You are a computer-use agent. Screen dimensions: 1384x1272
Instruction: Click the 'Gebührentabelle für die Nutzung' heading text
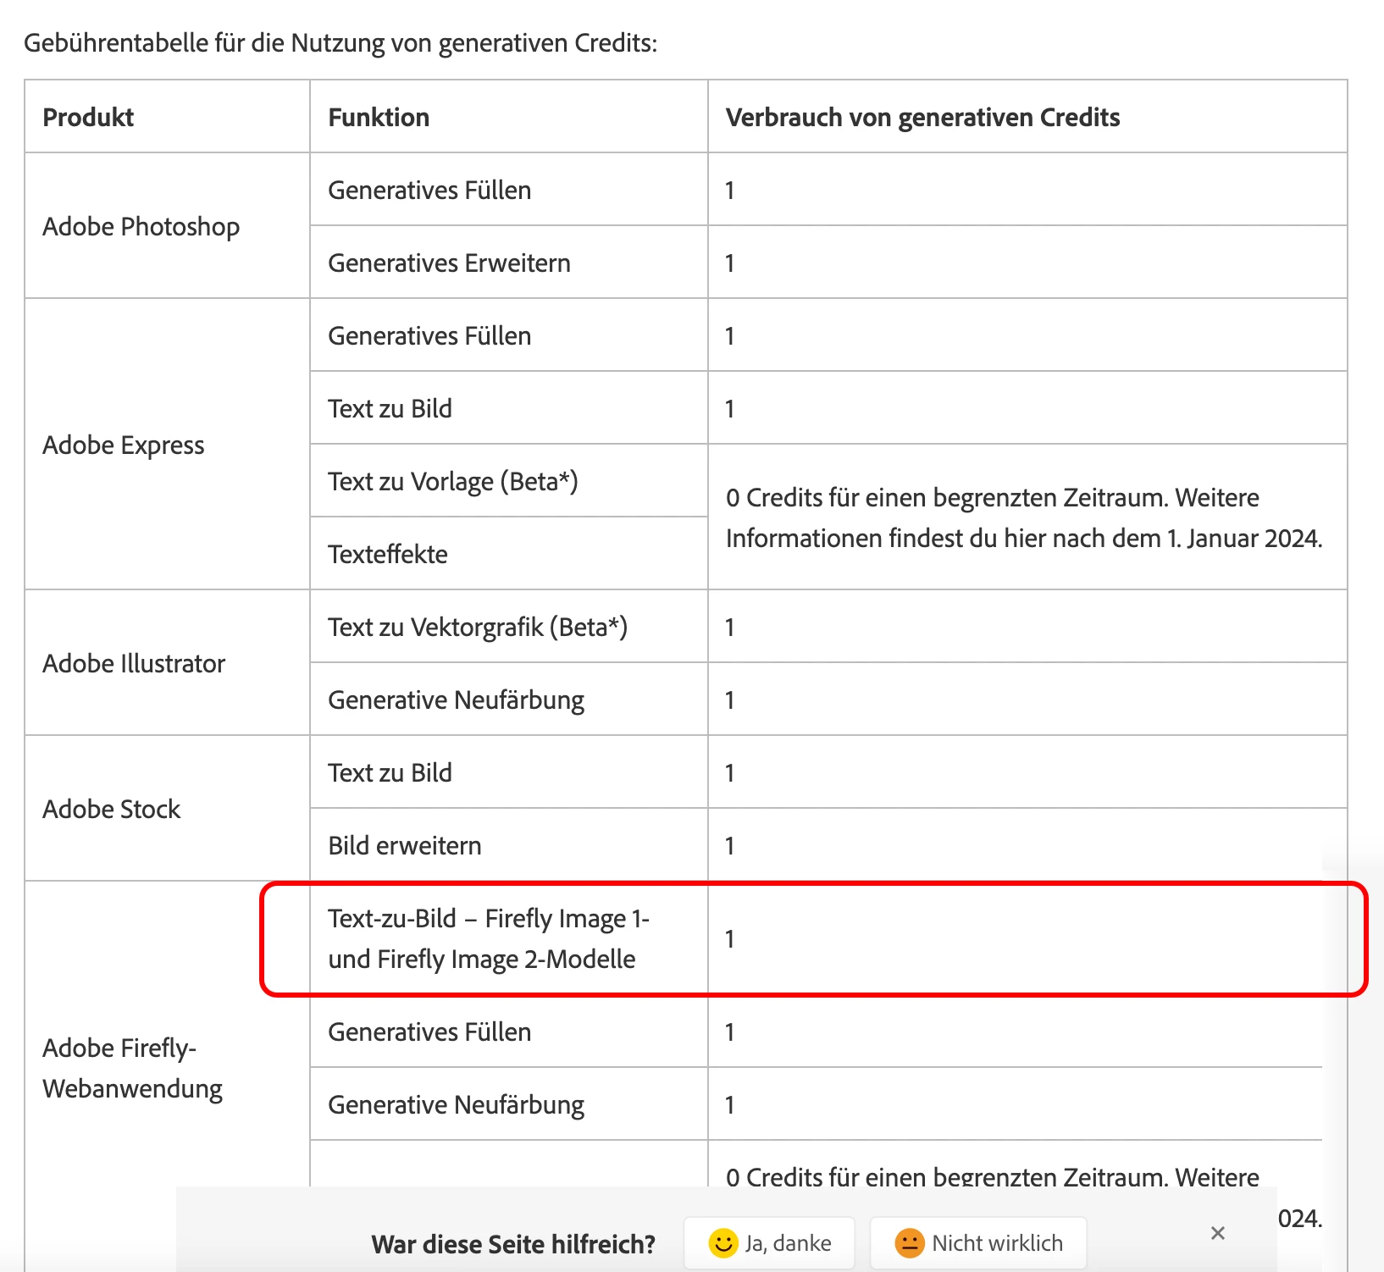pyautogui.click(x=340, y=42)
